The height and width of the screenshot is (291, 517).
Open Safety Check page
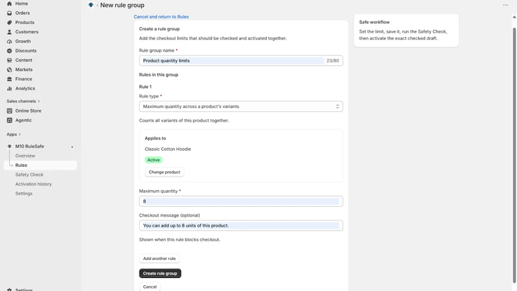click(x=29, y=175)
